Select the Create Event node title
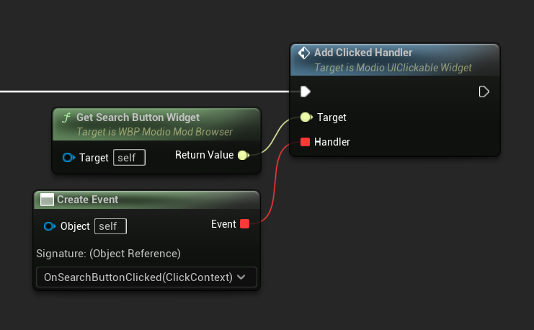This screenshot has height=330, width=534. click(87, 200)
